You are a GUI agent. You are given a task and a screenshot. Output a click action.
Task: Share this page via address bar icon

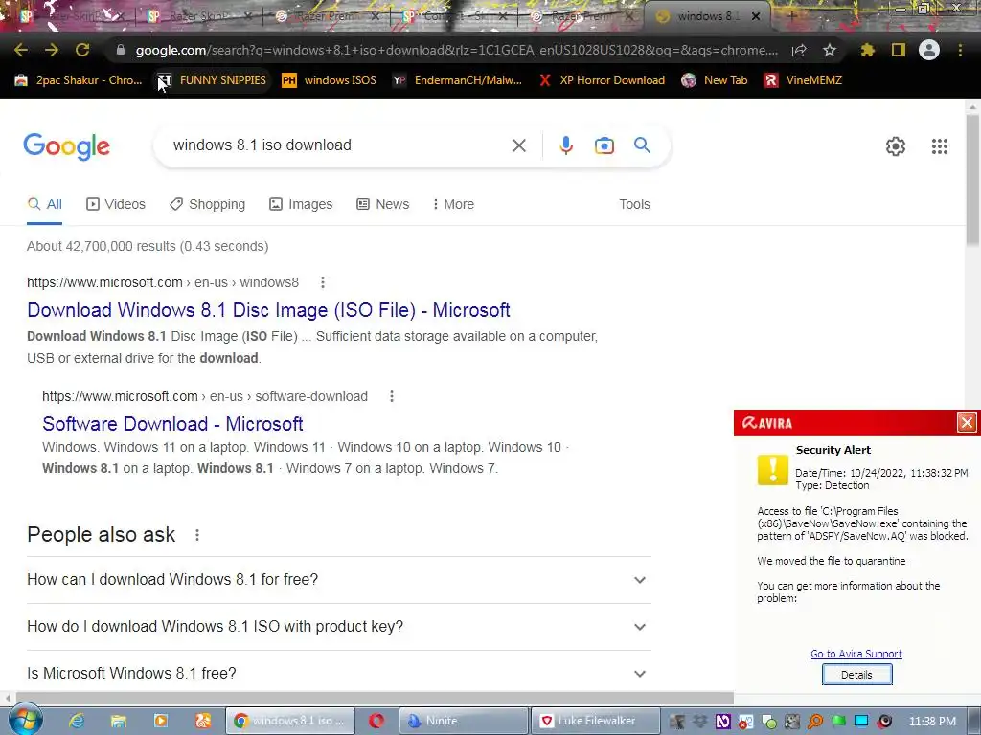799,50
